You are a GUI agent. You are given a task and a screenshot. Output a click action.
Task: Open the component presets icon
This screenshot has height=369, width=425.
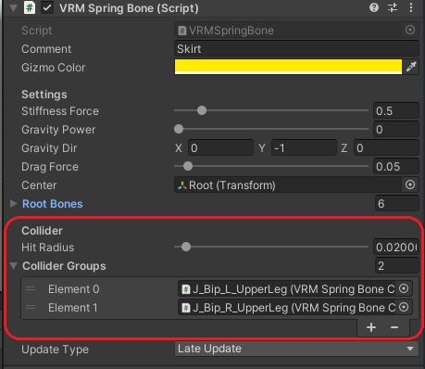point(393,7)
